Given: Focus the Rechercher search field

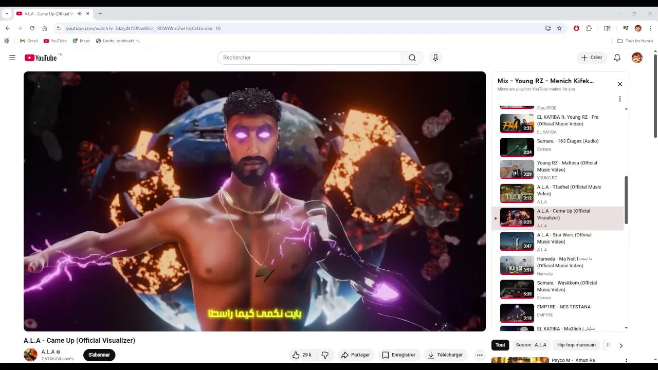Looking at the screenshot, I should point(309,58).
